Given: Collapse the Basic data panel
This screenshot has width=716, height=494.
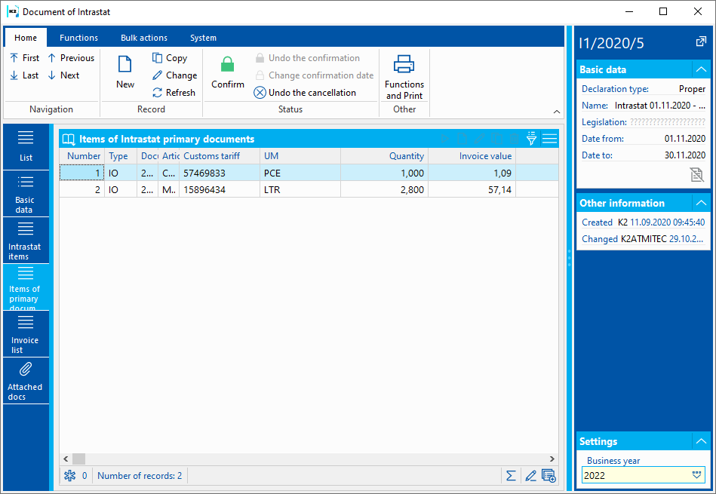Looking at the screenshot, I should point(701,69).
